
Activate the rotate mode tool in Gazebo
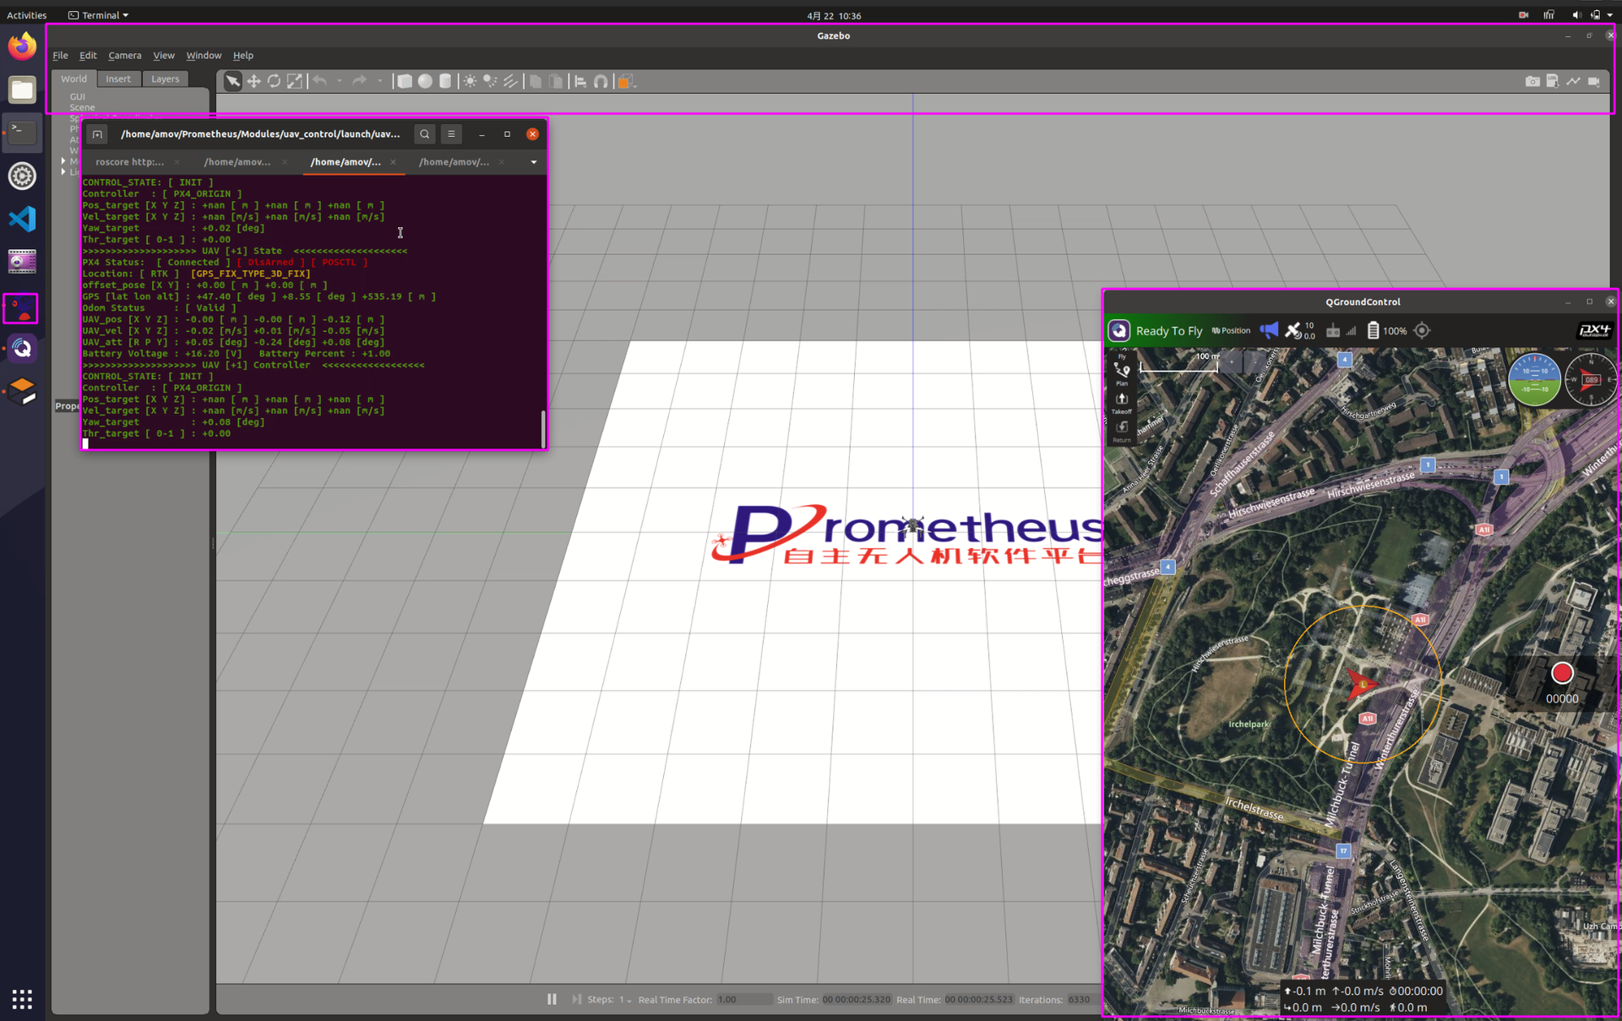(x=274, y=81)
